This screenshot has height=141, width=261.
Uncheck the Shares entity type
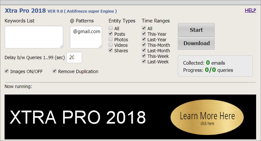tap(111, 50)
